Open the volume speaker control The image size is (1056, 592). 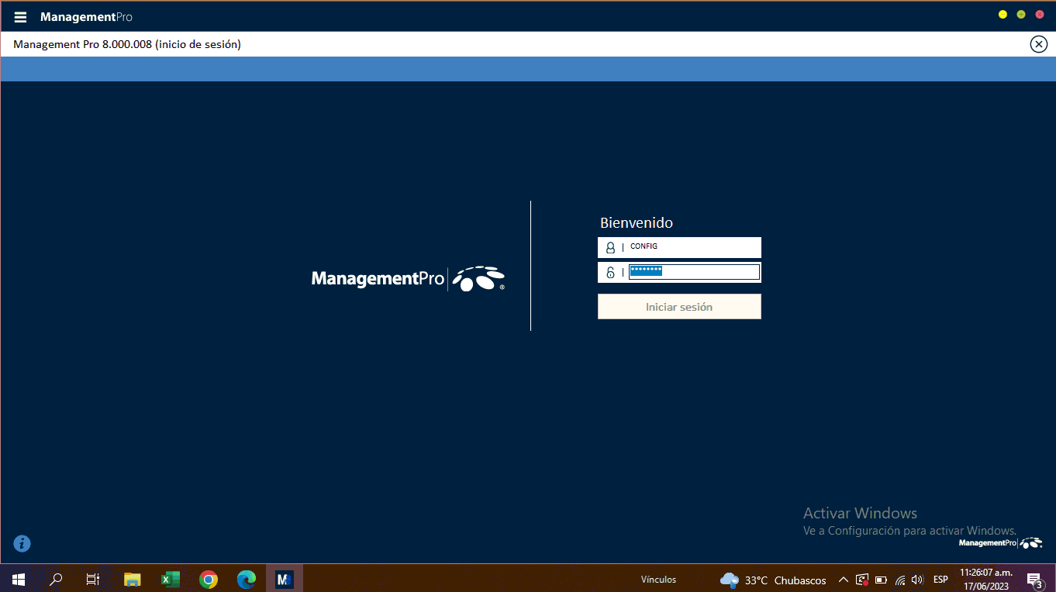(x=917, y=580)
